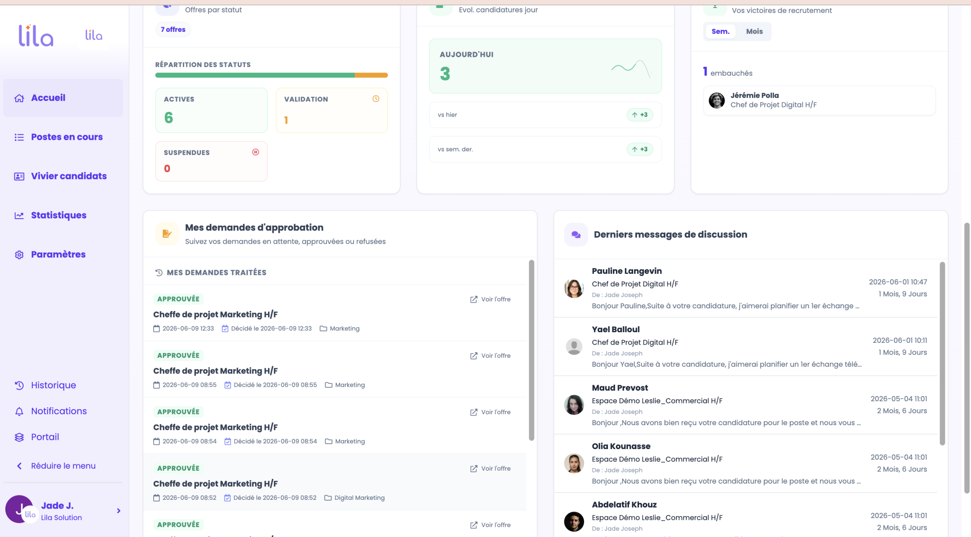
Task: Click Maud Prevost's avatar
Action: (574, 405)
